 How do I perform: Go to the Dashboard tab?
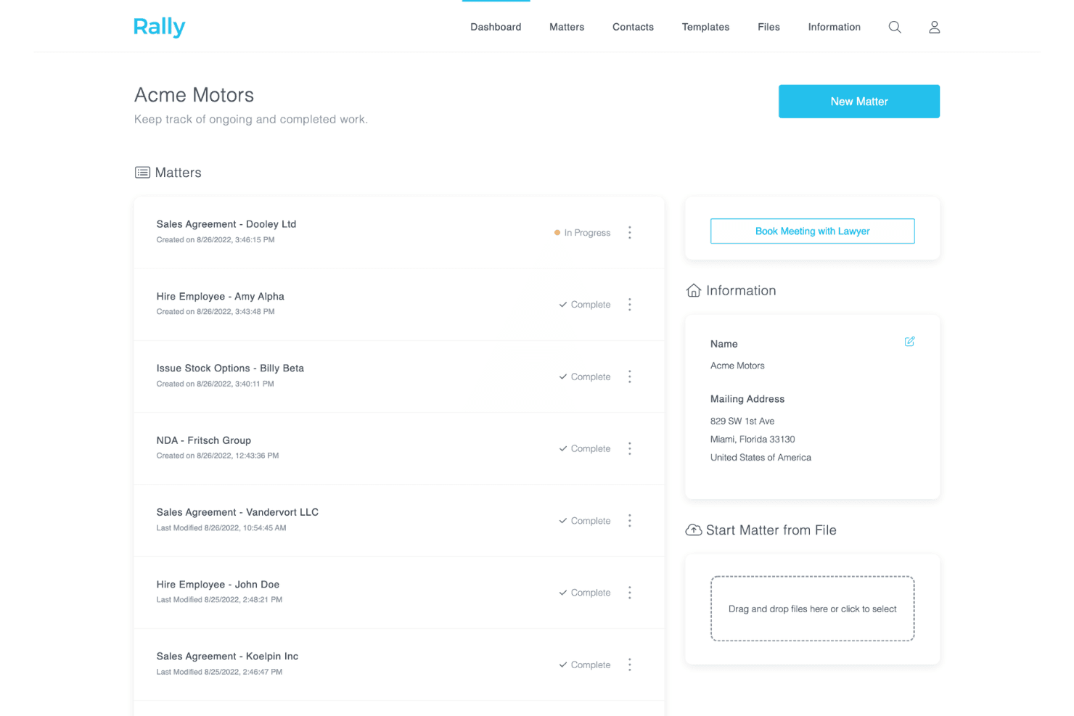496,27
